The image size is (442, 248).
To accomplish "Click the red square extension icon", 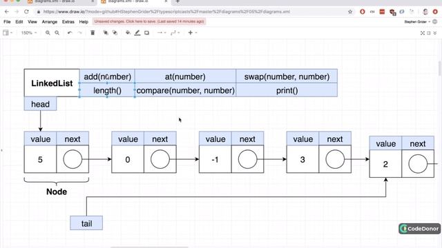I will click(x=382, y=12).
